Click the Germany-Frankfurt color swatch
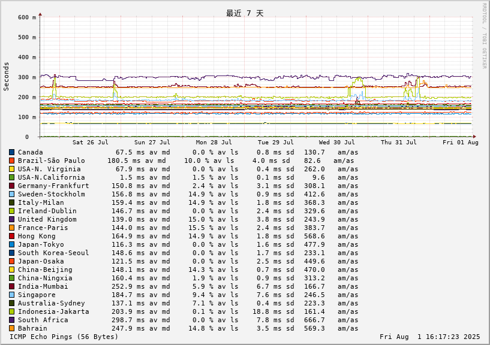490x345 pixels. [x=12, y=186]
